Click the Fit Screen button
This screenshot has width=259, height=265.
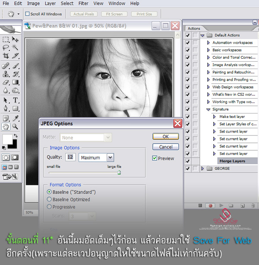114,14
